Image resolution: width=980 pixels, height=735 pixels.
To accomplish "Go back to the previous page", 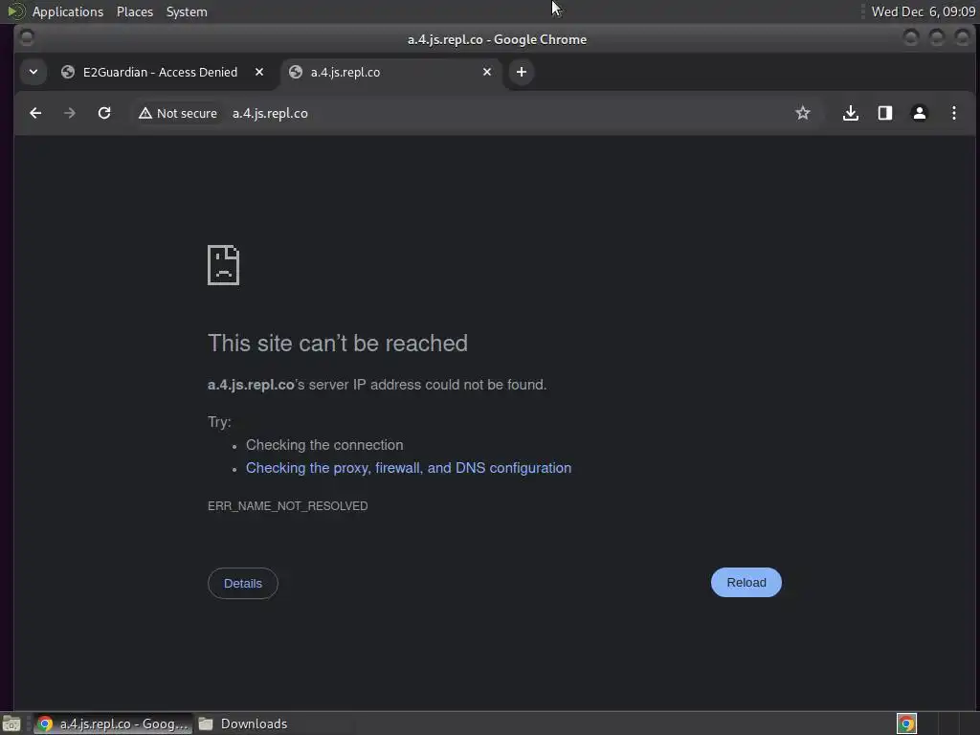I will tap(35, 113).
